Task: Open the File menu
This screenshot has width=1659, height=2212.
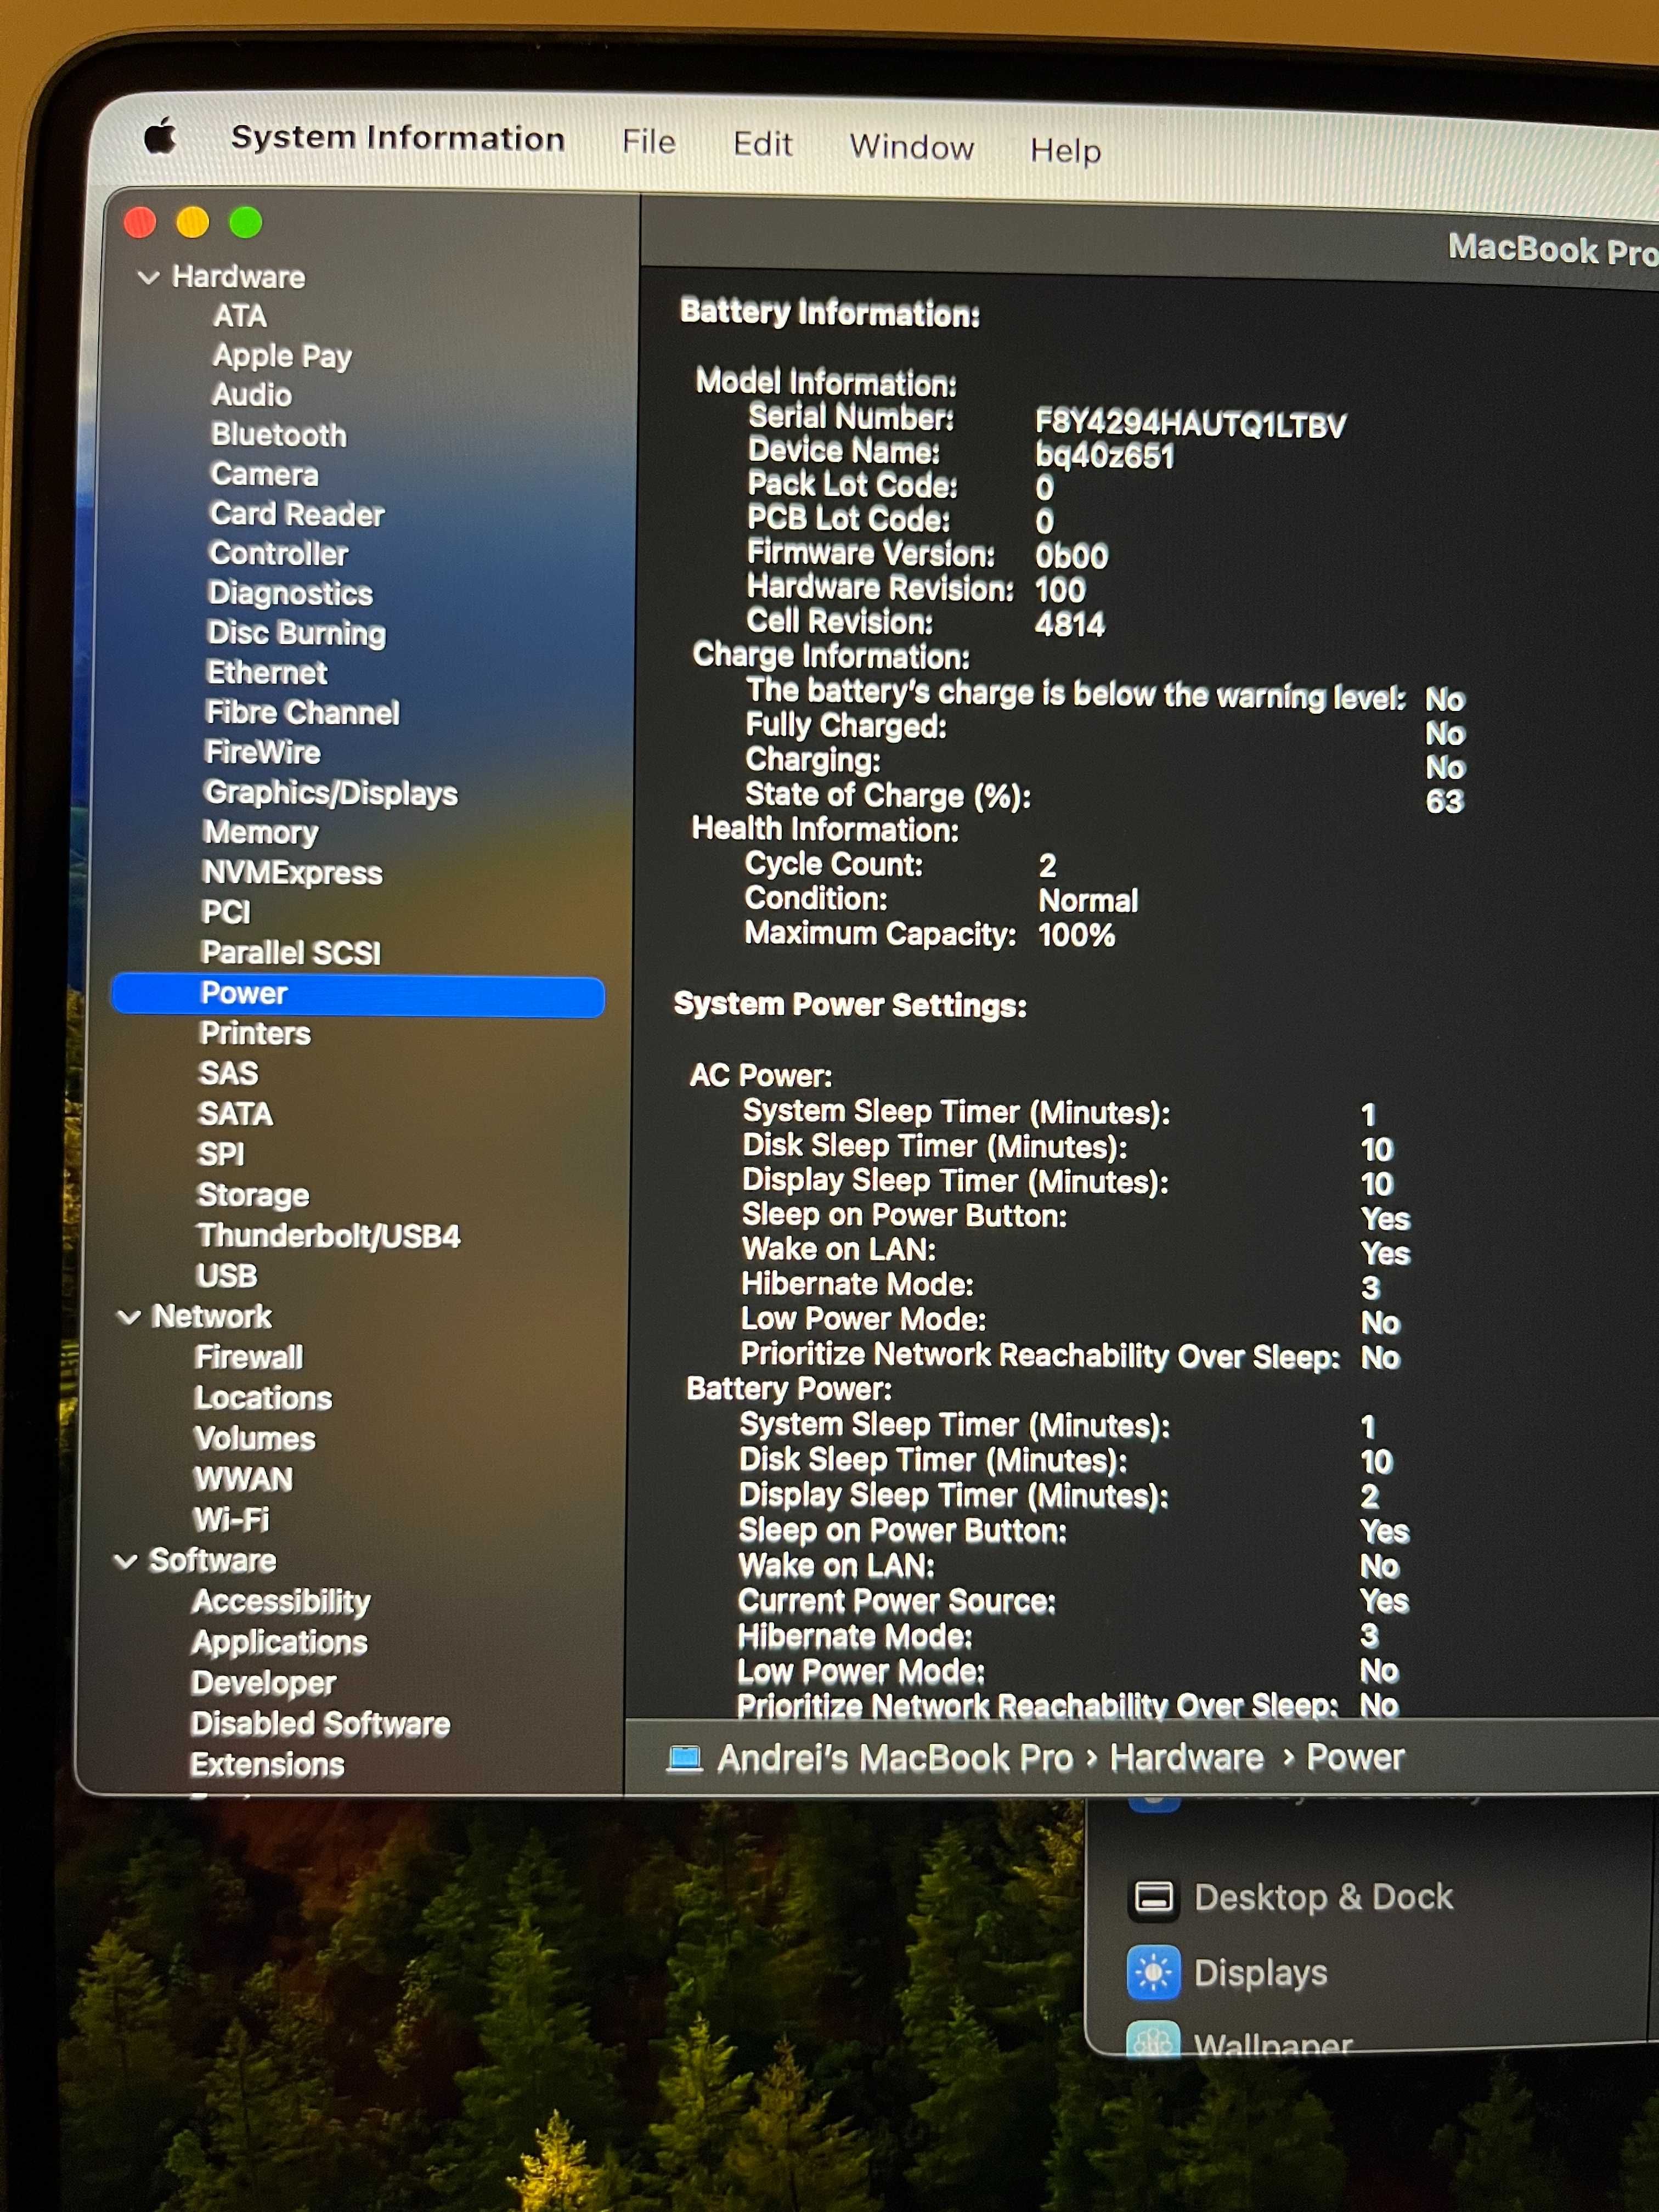Action: pyautogui.click(x=648, y=142)
